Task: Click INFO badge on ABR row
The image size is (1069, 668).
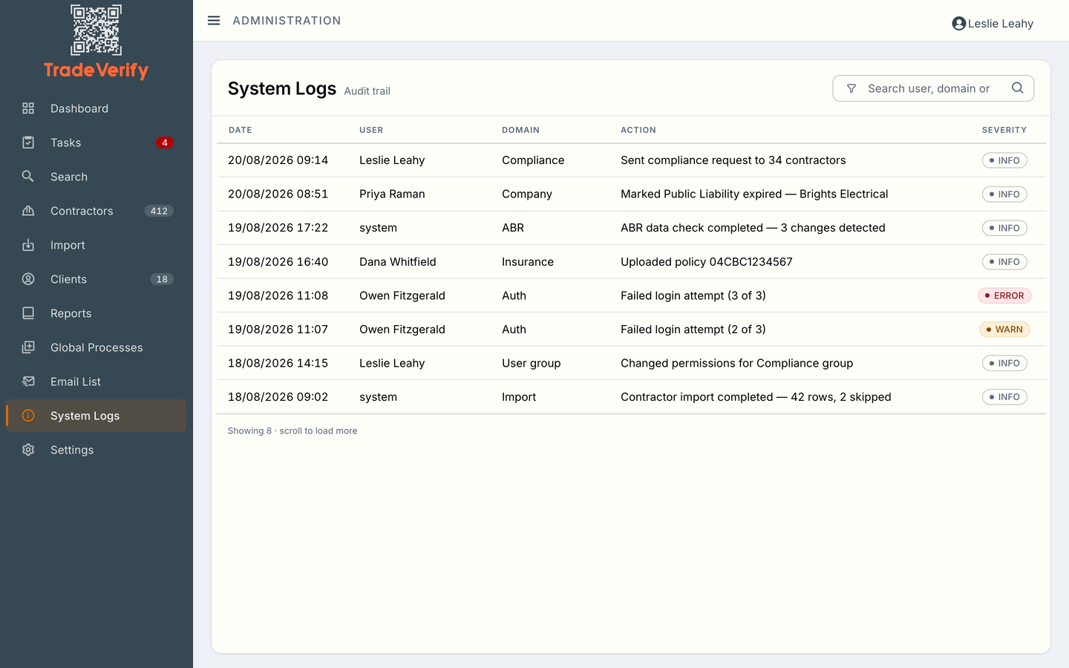Action: [1004, 228]
